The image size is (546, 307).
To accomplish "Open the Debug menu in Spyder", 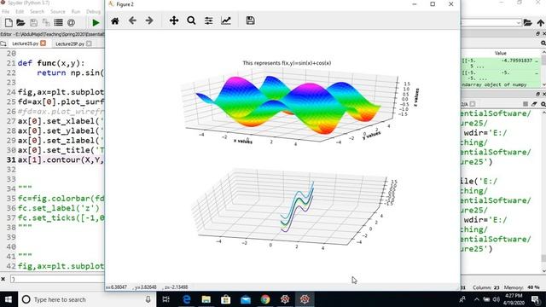I will tap(93, 11).
